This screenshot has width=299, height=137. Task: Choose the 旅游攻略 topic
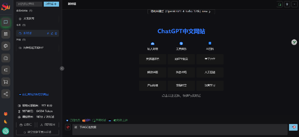[181, 72]
